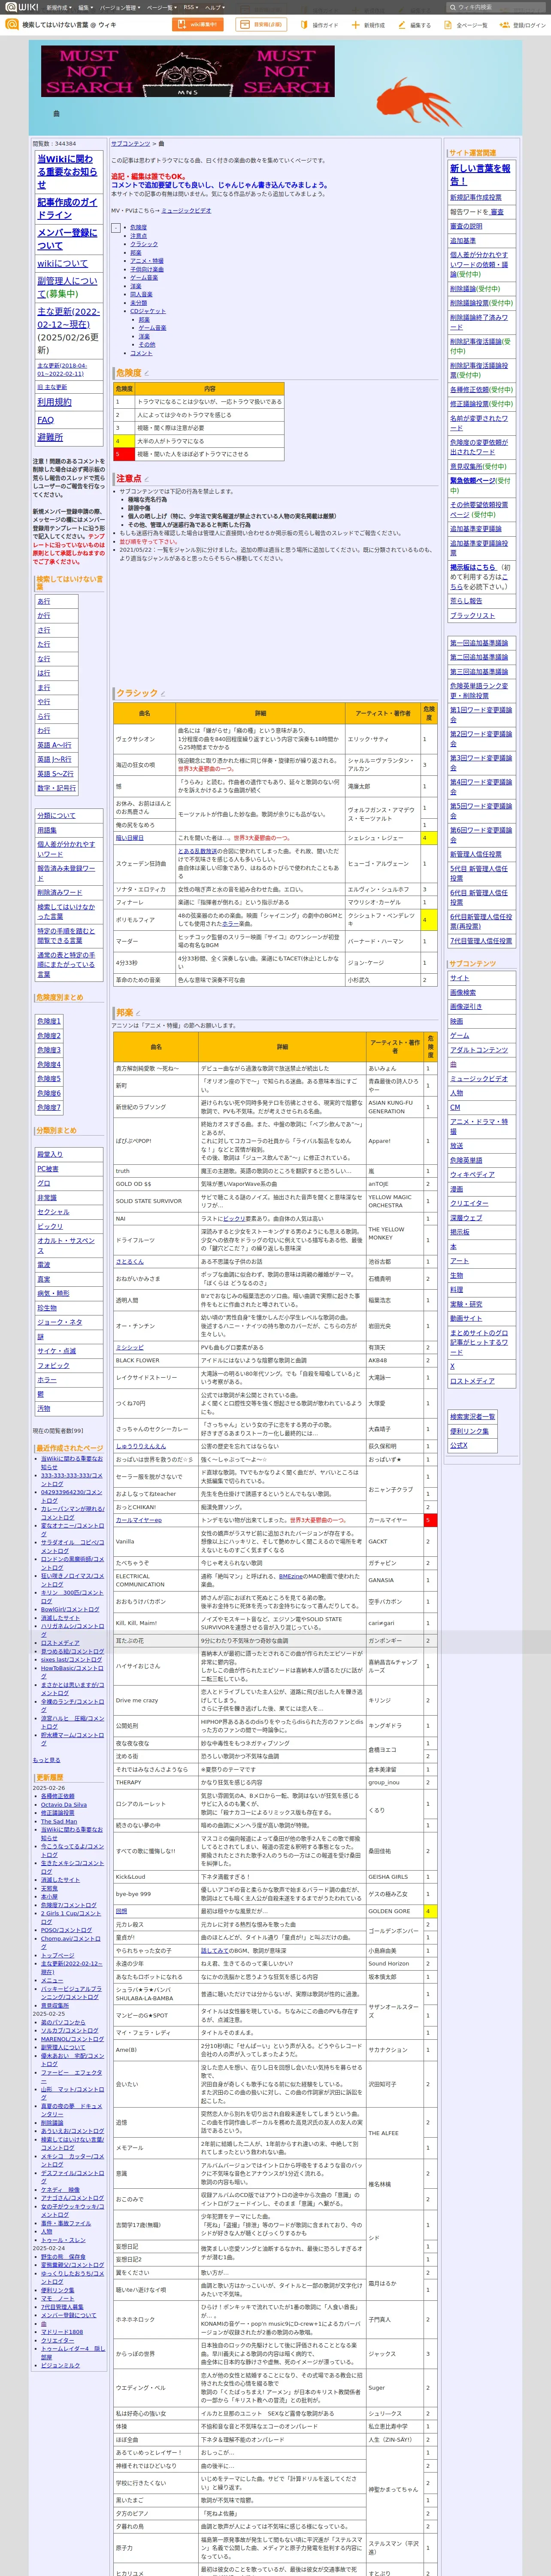Screen dimensions: 551x2576
Task: Open the 削除済みワード sidebar link
Action: [x=60, y=892]
